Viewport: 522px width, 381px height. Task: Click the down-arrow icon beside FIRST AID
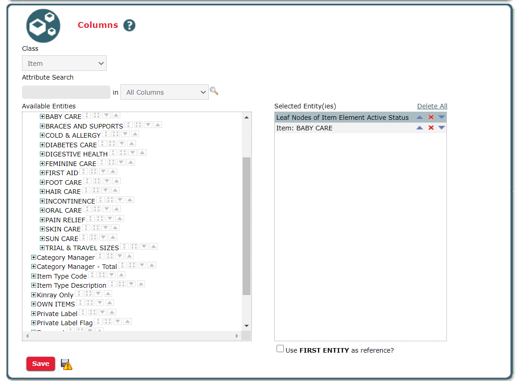click(103, 172)
